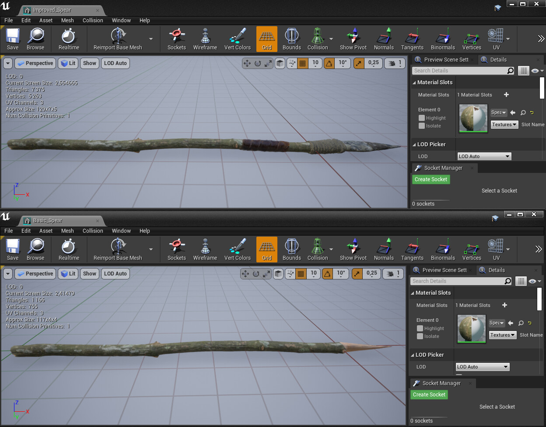Screen dimensions: 546x427
Task: Switch to the Basic_Spear tab
Action: click(x=48, y=220)
